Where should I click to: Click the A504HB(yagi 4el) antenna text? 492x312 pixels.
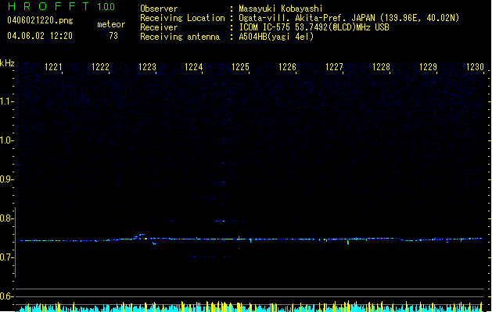tap(276, 37)
